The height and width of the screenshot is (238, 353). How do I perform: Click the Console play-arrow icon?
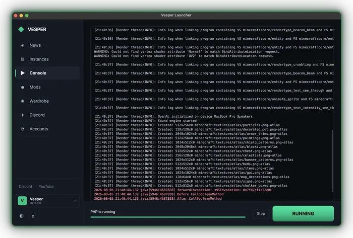point(23,73)
